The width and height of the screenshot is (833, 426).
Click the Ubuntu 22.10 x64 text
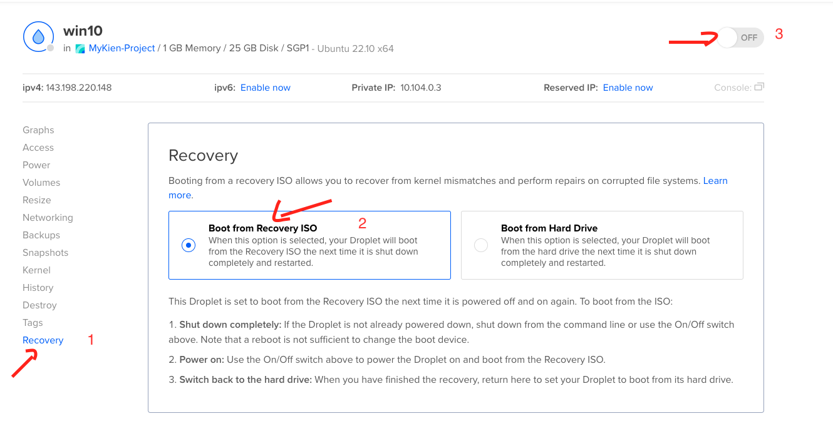[355, 49]
